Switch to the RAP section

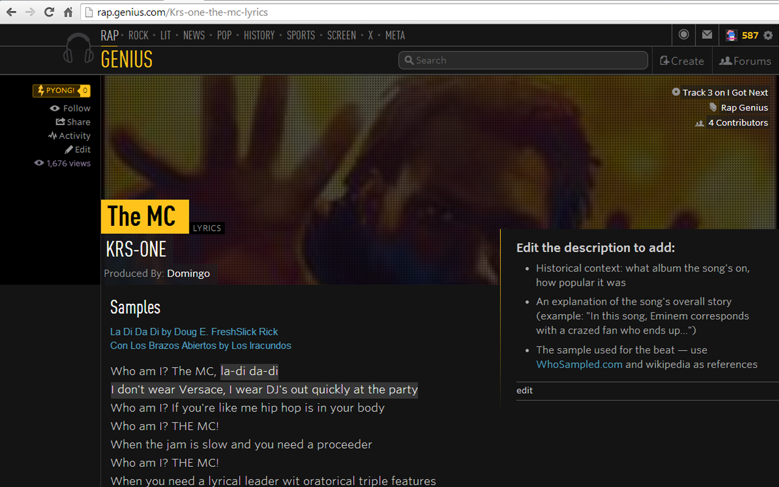(x=110, y=35)
